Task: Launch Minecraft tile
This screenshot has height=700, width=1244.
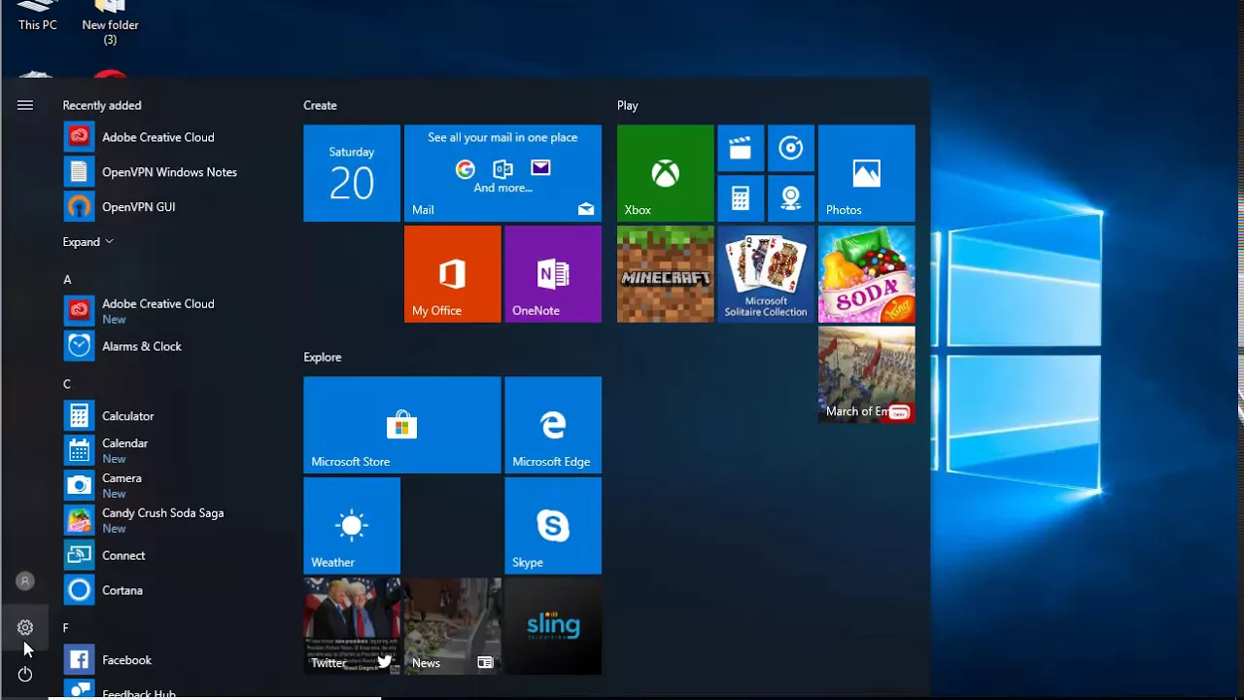Action: 665,274
